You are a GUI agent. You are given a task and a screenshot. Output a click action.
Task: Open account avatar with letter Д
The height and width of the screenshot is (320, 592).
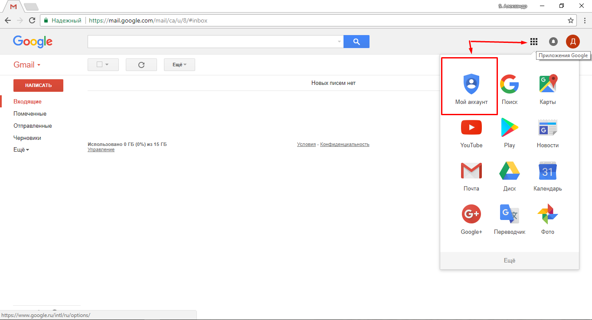[x=573, y=42]
